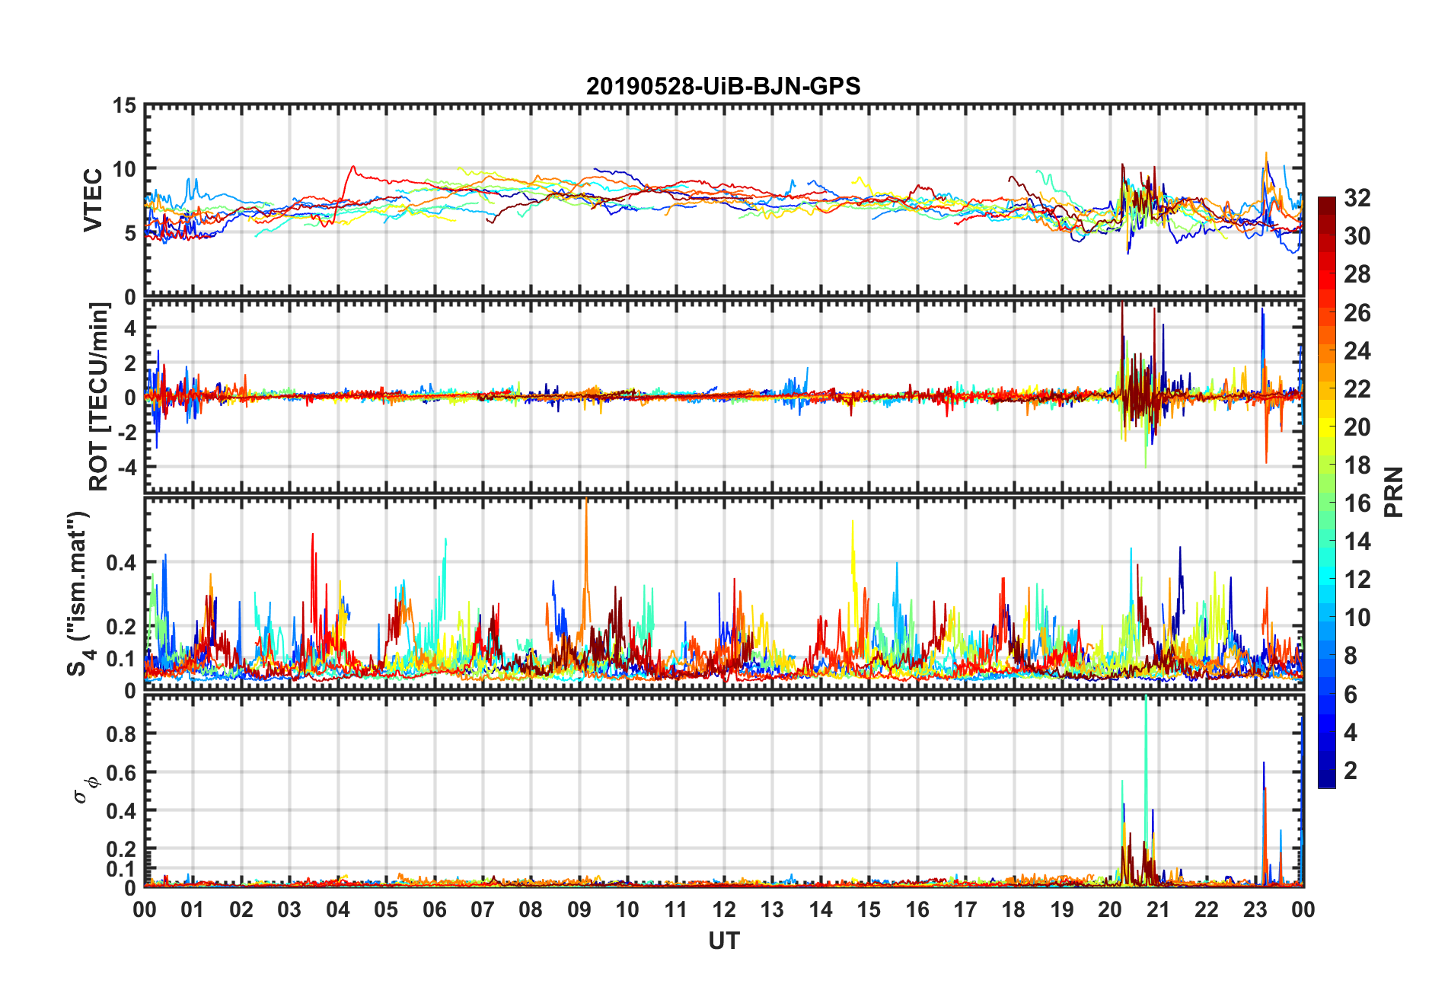Click hour tick 21 on UT axis

(x=1159, y=909)
